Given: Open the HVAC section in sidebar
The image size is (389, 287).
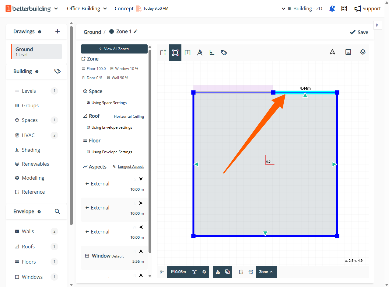Looking at the screenshot, I should [28, 135].
